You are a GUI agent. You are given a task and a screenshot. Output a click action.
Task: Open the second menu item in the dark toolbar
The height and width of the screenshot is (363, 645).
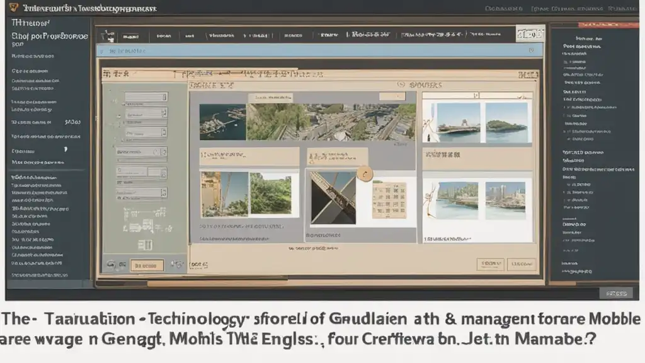164,37
